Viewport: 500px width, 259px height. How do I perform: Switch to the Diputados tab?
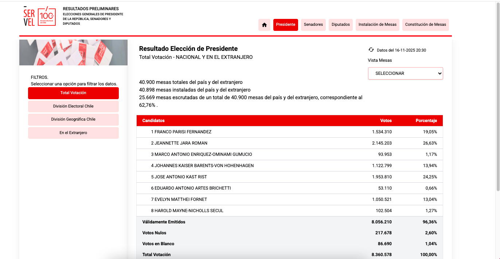[x=340, y=25]
